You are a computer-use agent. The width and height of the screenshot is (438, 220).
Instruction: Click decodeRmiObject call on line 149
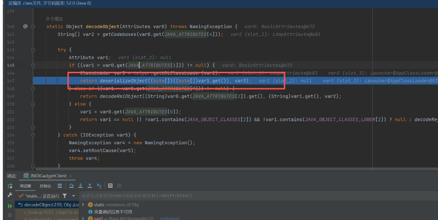point(120,96)
